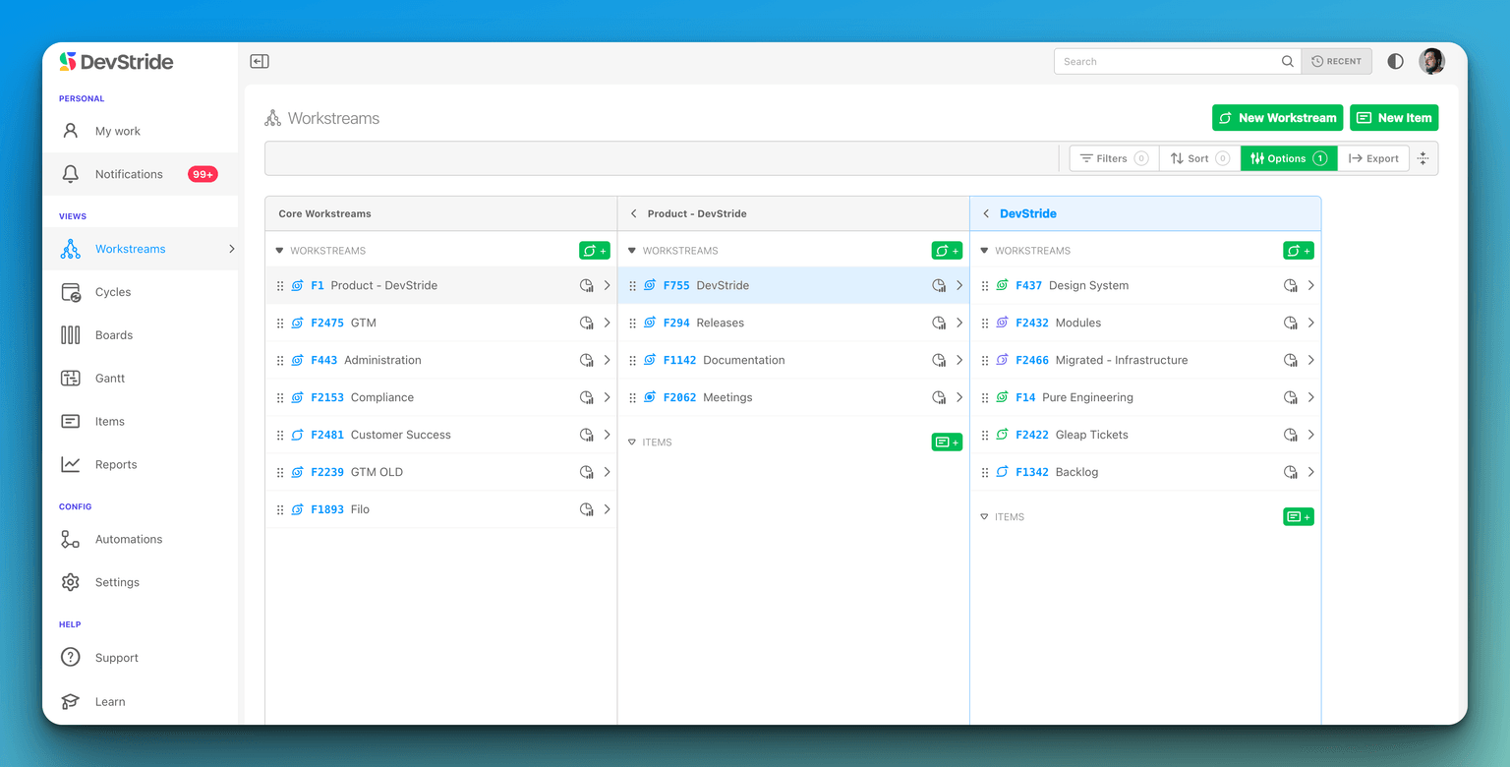
Task: Open the Gantt view
Action: tap(109, 379)
